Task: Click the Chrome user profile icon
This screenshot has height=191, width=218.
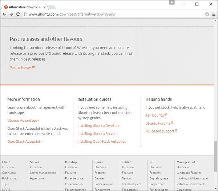Action: (172, 3)
